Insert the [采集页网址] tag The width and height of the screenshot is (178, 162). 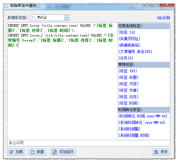pyautogui.click(x=129, y=39)
